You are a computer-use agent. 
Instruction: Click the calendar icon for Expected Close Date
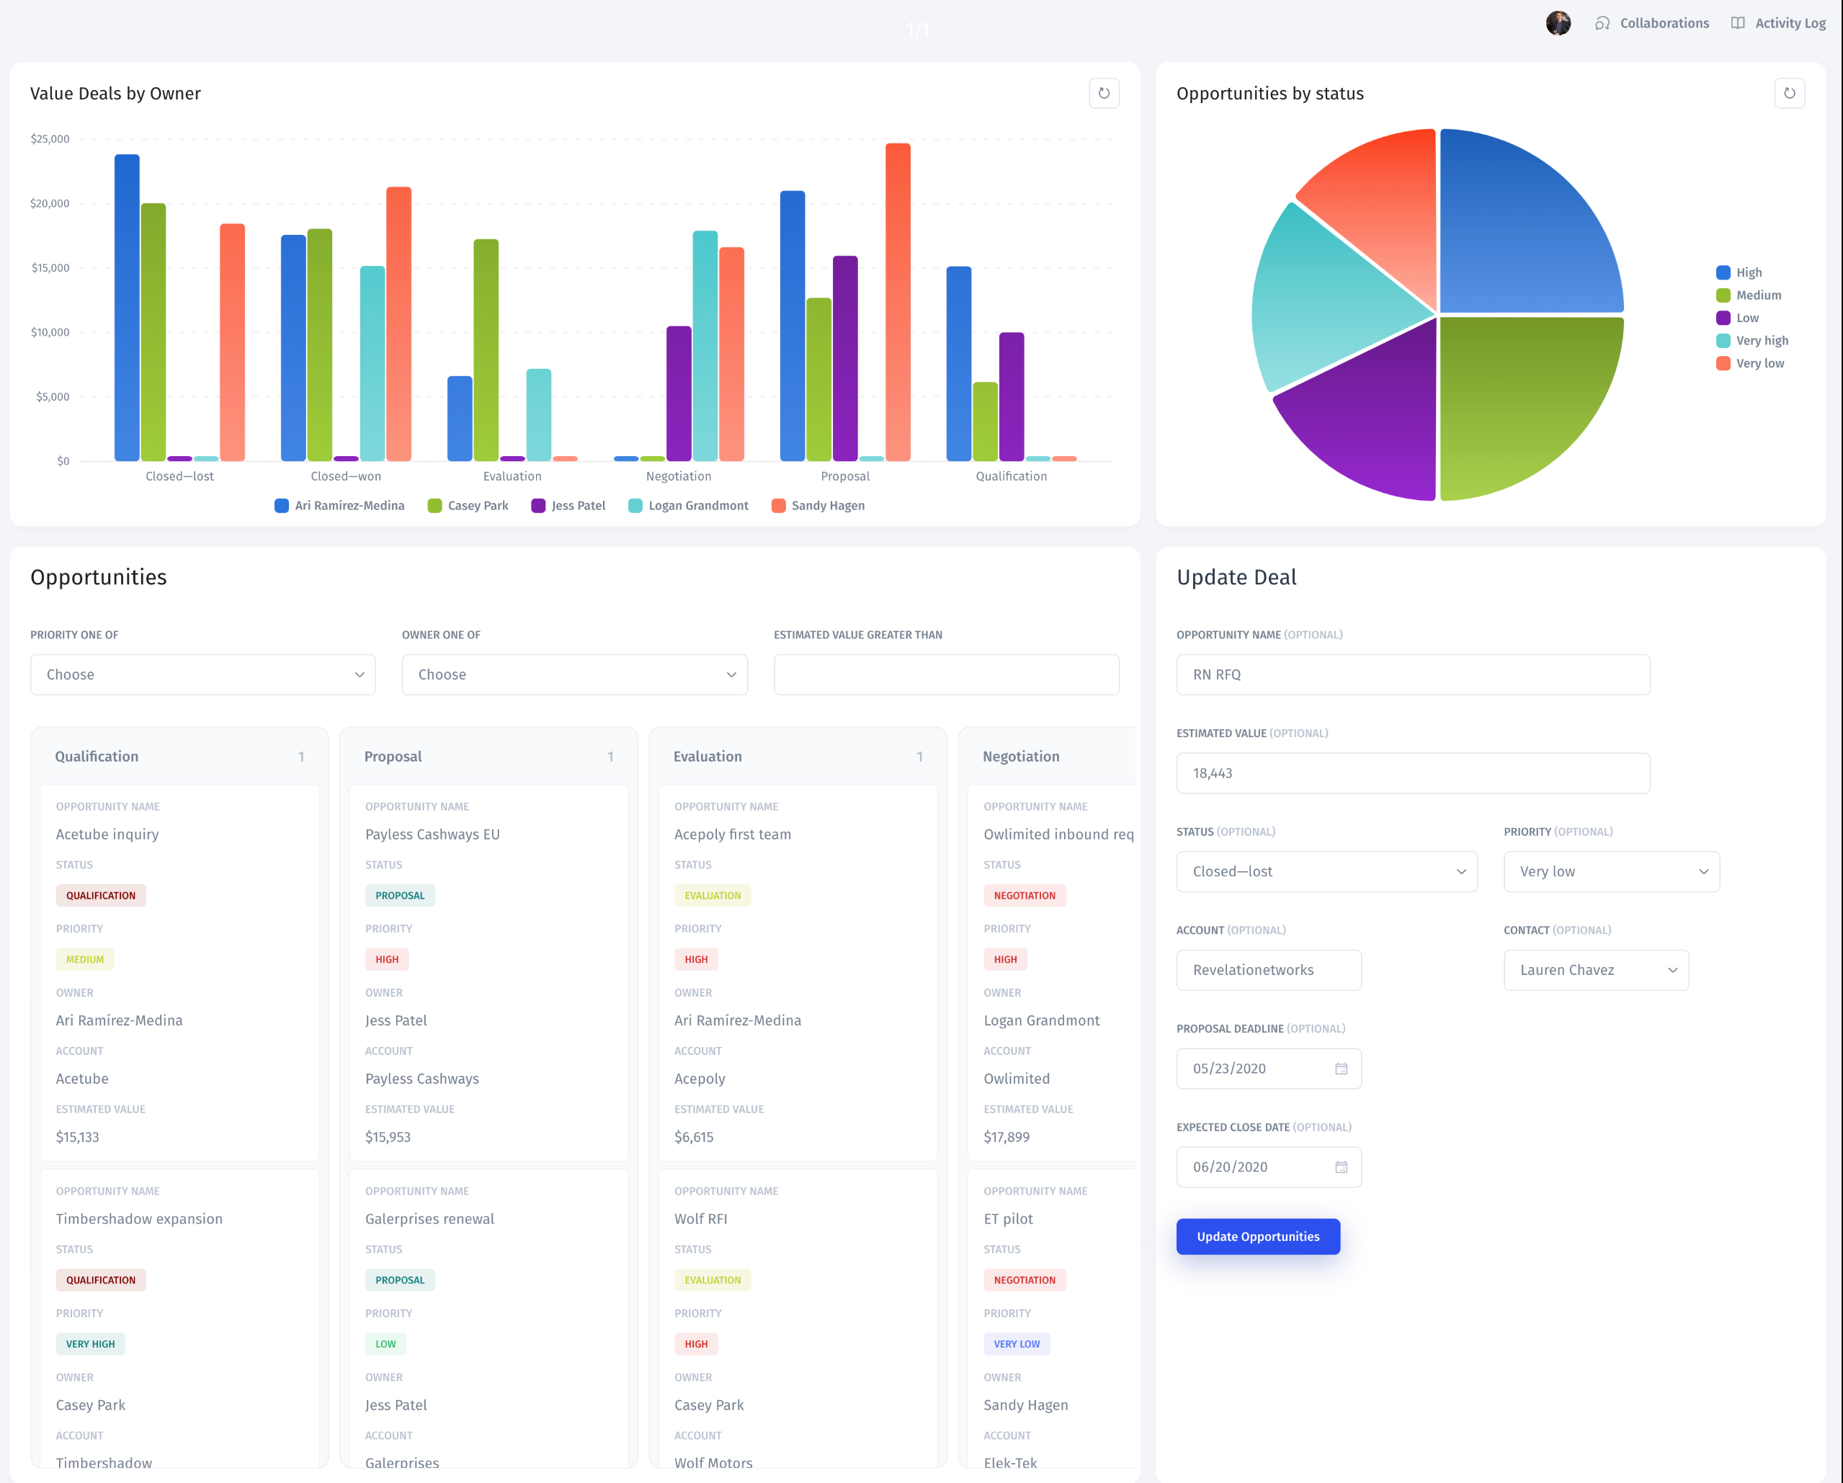tap(1339, 1165)
